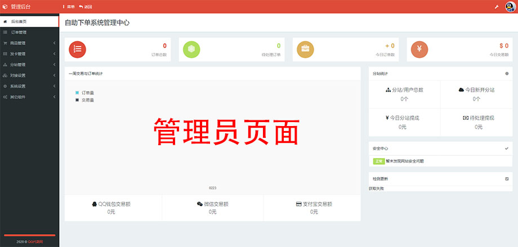Click the 今日交易额 label
518x247 pixels.
click(499, 55)
